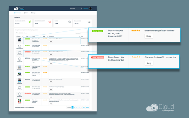Viewport: 189px width, 118px height.
Task: Click the green thumbs-up positive comments icon
Action: click(30, 22)
